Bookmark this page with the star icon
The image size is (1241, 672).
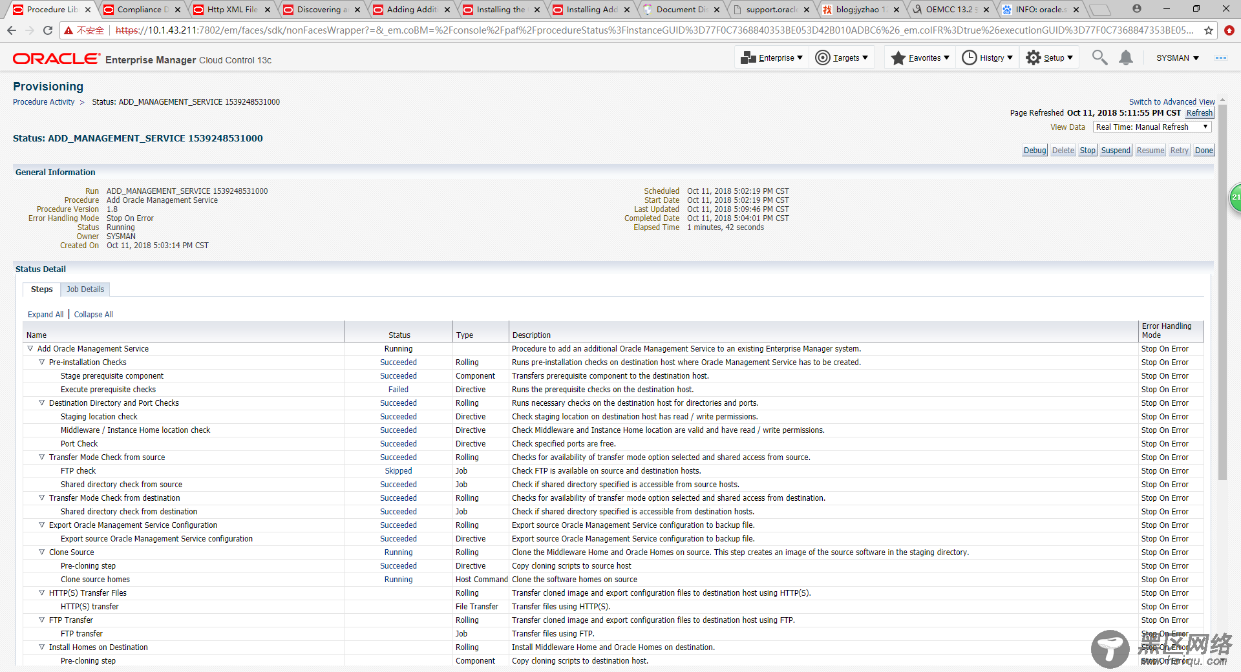tap(1209, 30)
